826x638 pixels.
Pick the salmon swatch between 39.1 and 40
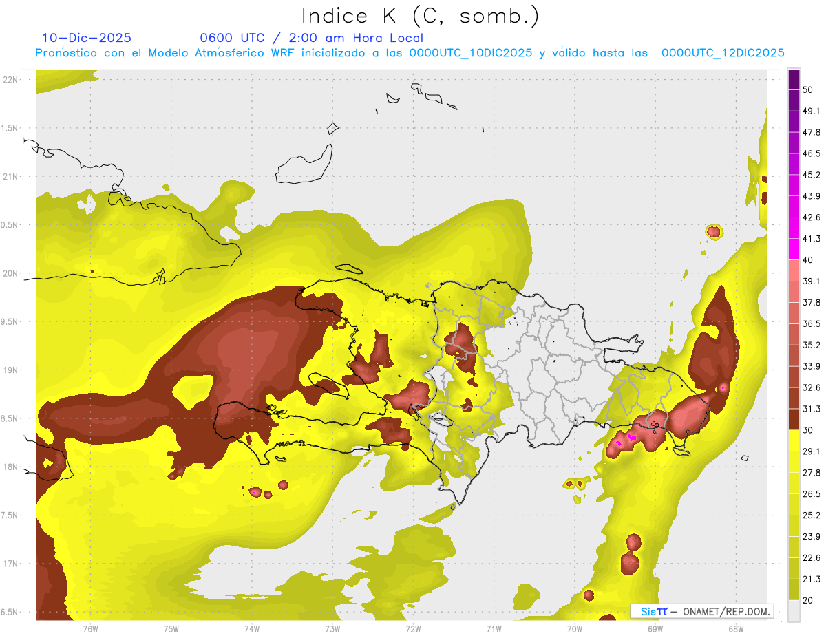[x=794, y=270]
